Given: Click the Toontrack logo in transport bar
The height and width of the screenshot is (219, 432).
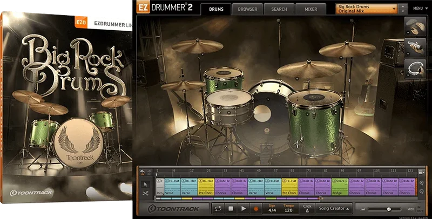Looking at the screenshot, I should pyautogui.click(x=173, y=209).
